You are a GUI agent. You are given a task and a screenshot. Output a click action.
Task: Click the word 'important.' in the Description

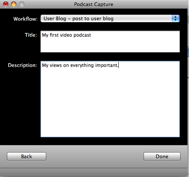click(107, 65)
